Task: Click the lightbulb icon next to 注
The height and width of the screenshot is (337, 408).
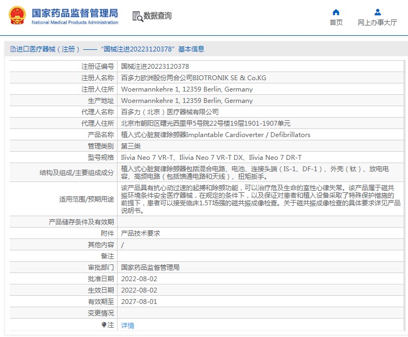Action: 104,325
